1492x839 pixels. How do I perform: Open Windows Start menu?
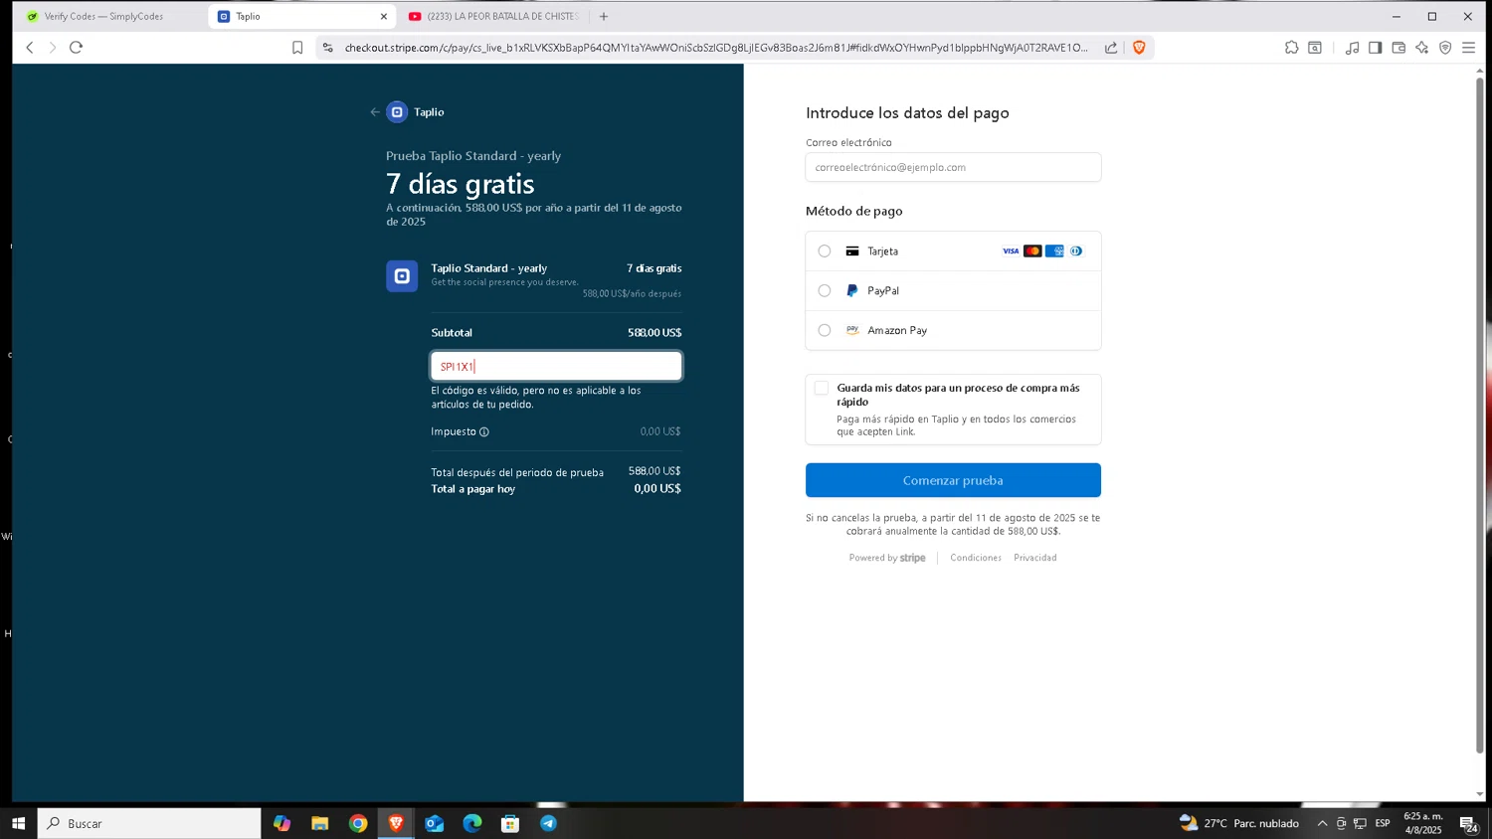18,823
